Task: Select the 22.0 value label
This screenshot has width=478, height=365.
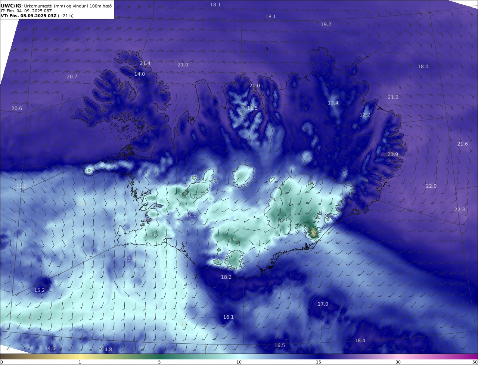Action: [431, 186]
